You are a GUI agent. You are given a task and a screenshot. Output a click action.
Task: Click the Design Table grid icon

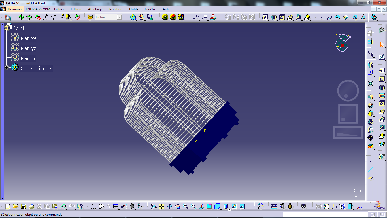116,206
